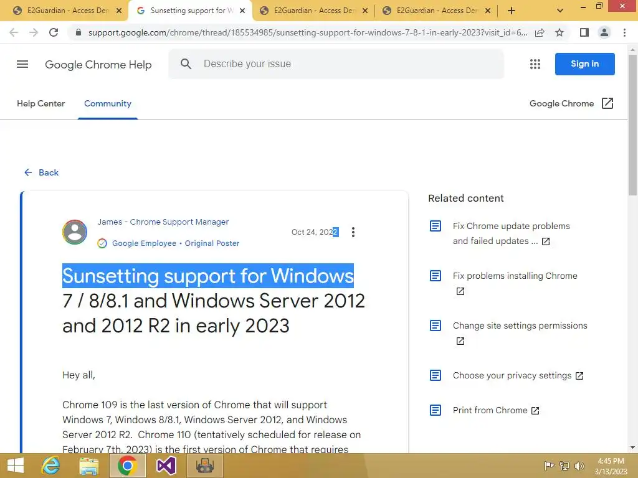The width and height of the screenshot is (638, 478).
Task: Open Chrome's three-dot menu
Action: 624,32
